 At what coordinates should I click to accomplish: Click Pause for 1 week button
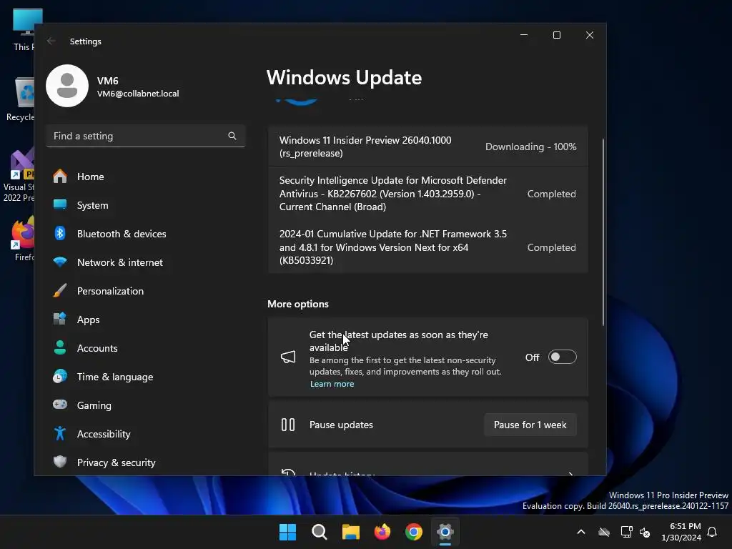(x=530, y=425)
